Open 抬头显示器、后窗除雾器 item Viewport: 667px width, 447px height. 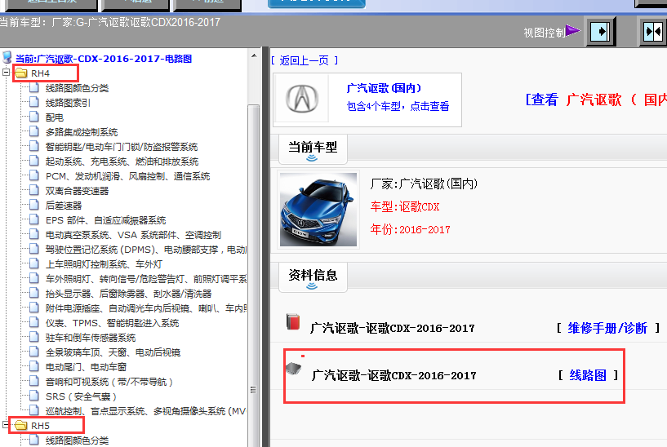pos(128,293)
